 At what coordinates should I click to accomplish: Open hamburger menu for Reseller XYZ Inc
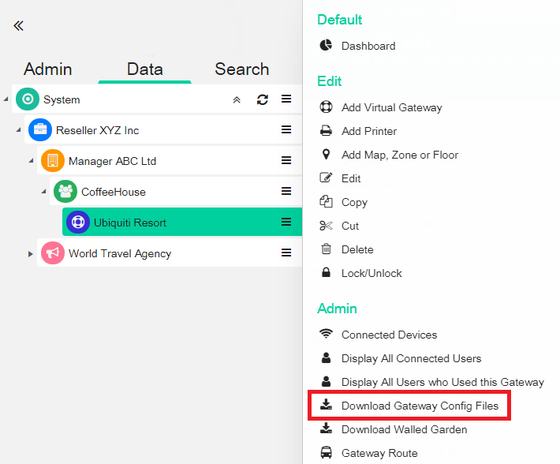click(x=286, y=130)
